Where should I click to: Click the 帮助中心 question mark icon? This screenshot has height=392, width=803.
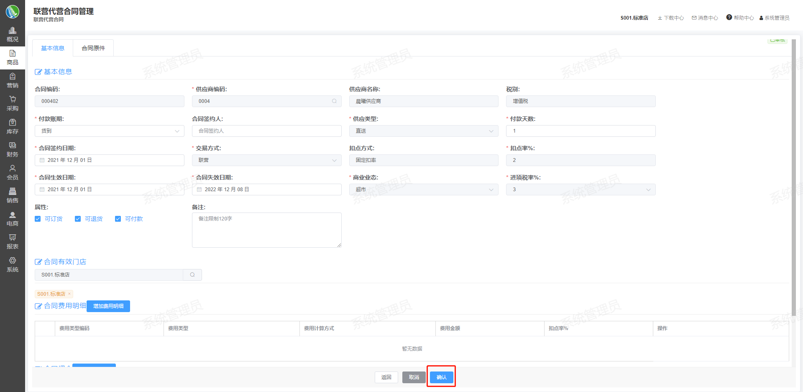729,17
